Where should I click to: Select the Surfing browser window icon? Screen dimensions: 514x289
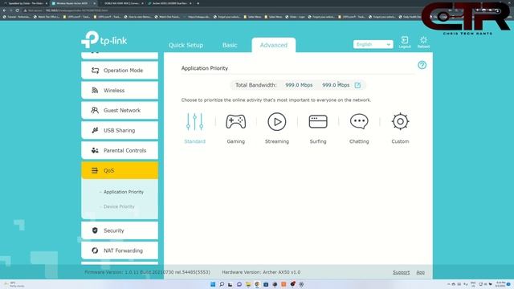tap(318, 121)
